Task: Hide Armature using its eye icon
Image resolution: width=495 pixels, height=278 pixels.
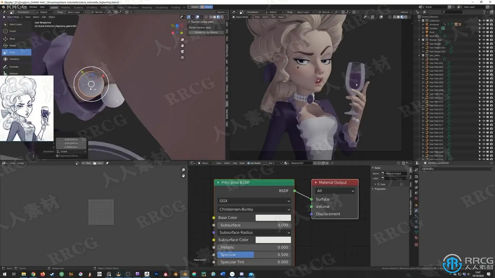Action: pyautogui.click(x=484, y=24)
